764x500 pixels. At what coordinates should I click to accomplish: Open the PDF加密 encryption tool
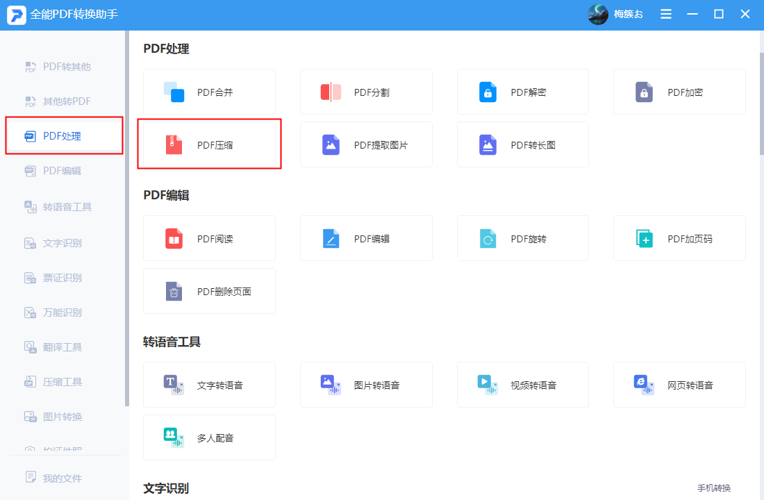click(x=679, y=91)
